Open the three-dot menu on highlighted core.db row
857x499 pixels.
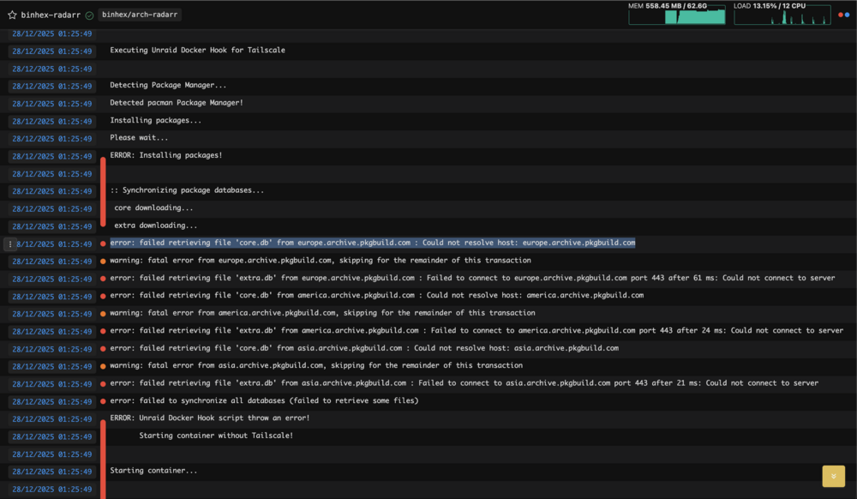(9, 244)
